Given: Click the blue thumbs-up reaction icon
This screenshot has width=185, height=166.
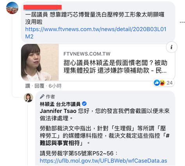Looking at the screenshot, I should [157, 83].
